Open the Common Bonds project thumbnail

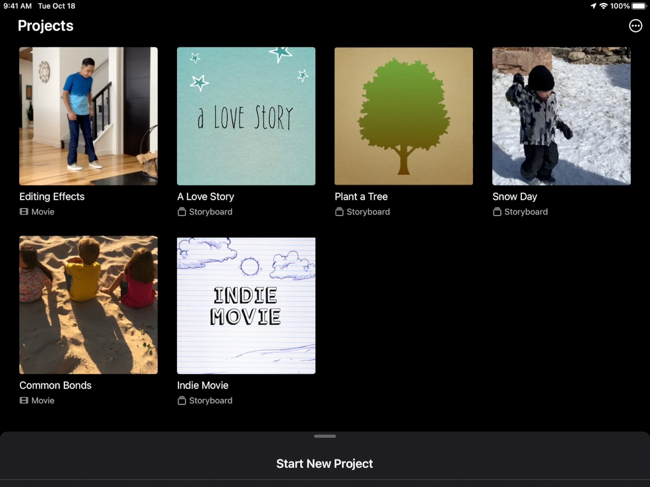point(89,305)
